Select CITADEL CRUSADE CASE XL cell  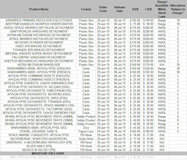(39, 131)
